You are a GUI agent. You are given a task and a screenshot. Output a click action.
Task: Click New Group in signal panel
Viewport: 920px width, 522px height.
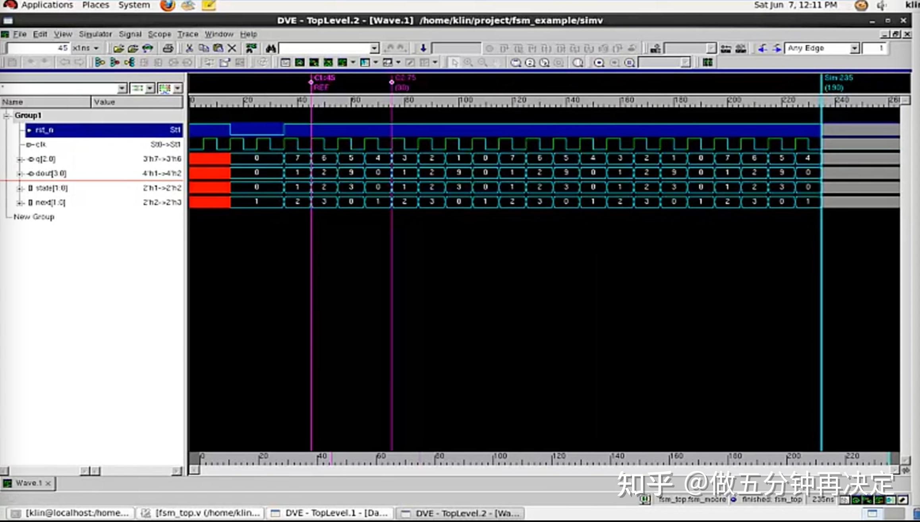34,217
